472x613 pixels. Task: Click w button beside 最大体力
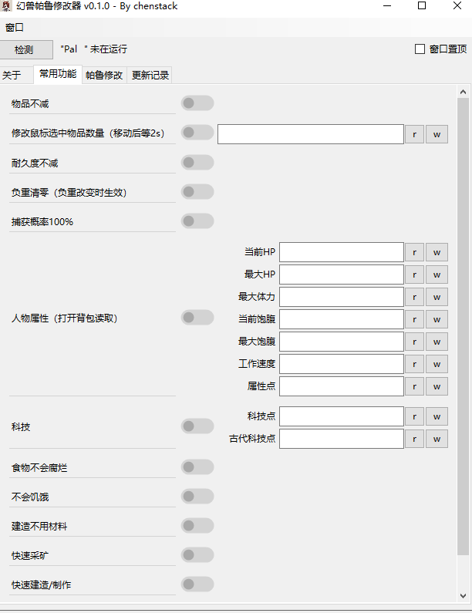(437, 297)
